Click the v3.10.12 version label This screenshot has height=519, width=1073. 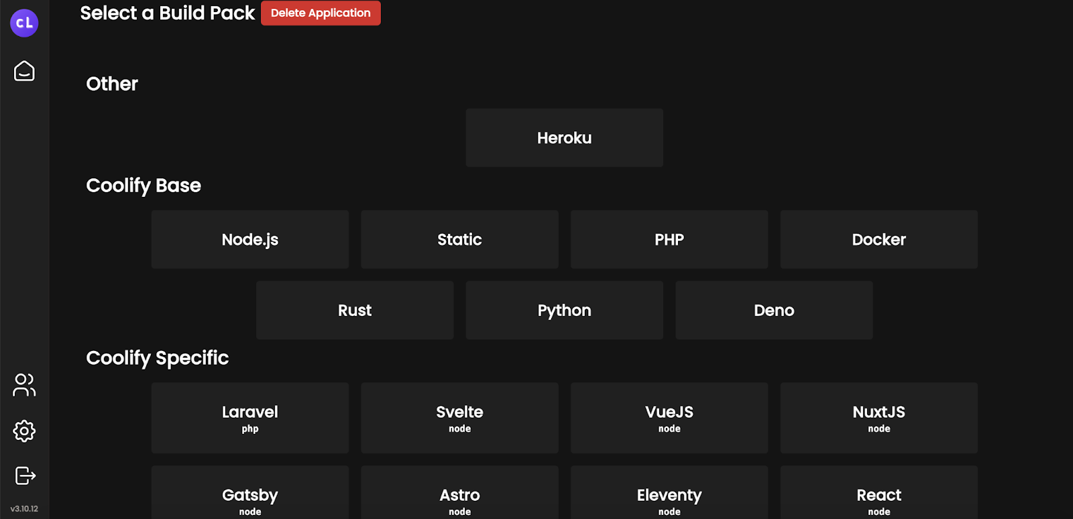point(24,509)
